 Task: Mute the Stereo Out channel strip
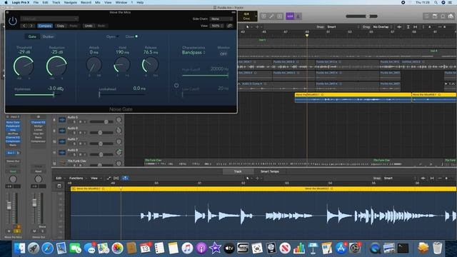pos(34,231)
